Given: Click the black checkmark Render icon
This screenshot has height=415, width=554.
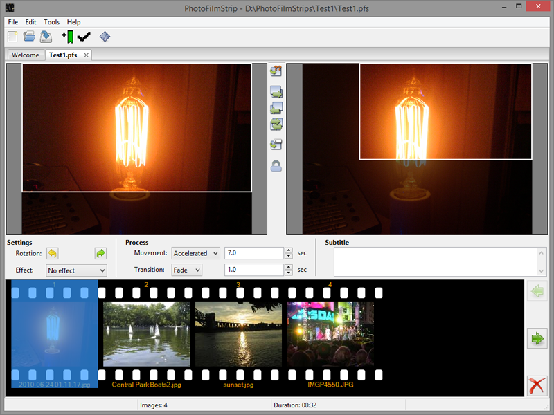Looking at the screenshot, I should [x=84, y=37].
